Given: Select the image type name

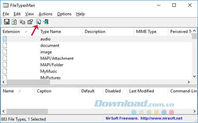Looking at the screenshot, I should (46, 52).
